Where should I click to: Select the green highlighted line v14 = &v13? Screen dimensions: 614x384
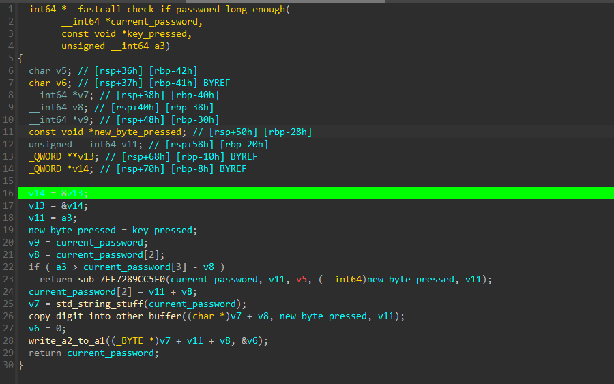coord(58,193)
